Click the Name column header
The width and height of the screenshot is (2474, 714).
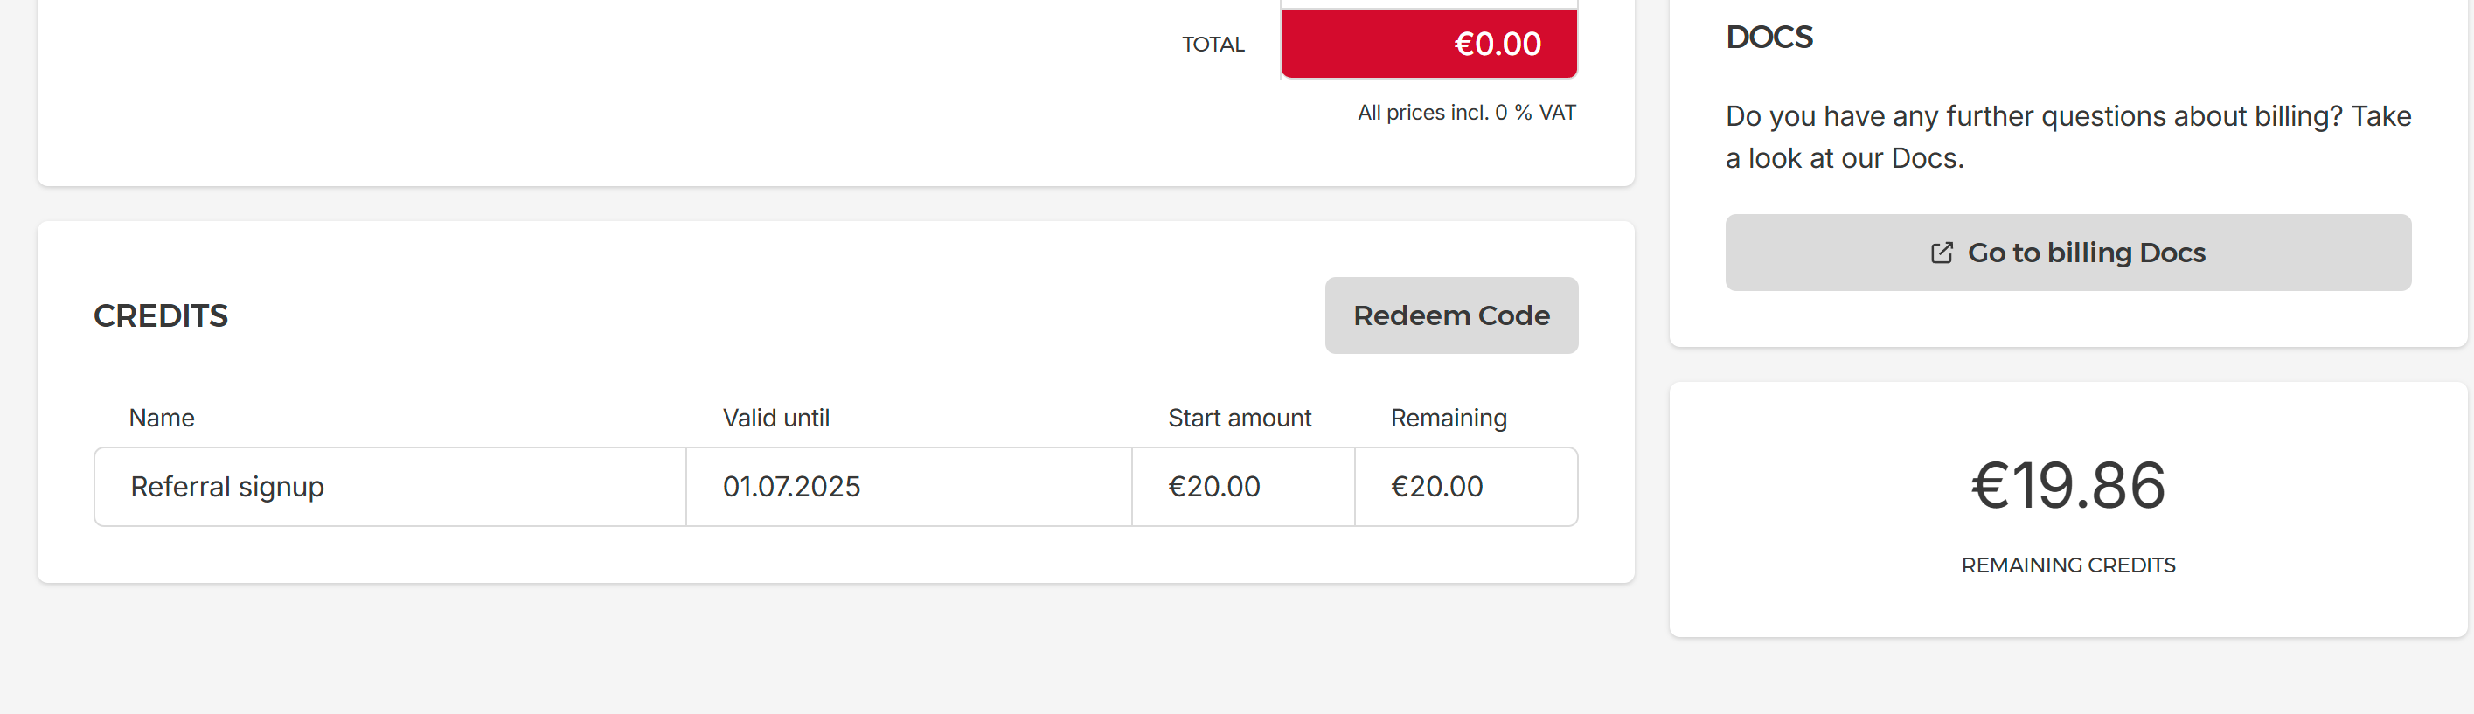(x=162, y=419)
